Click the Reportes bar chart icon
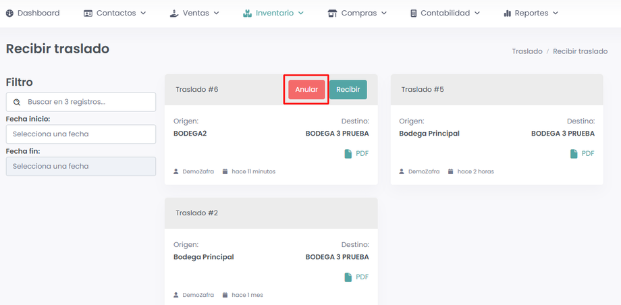 coord(507,13)
